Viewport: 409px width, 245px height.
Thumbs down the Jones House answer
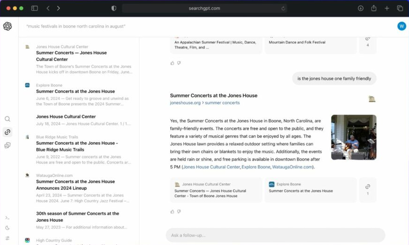(179, 212)
